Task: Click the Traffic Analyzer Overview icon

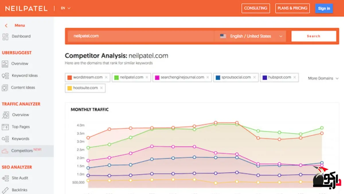Action: tap(5, 115)
